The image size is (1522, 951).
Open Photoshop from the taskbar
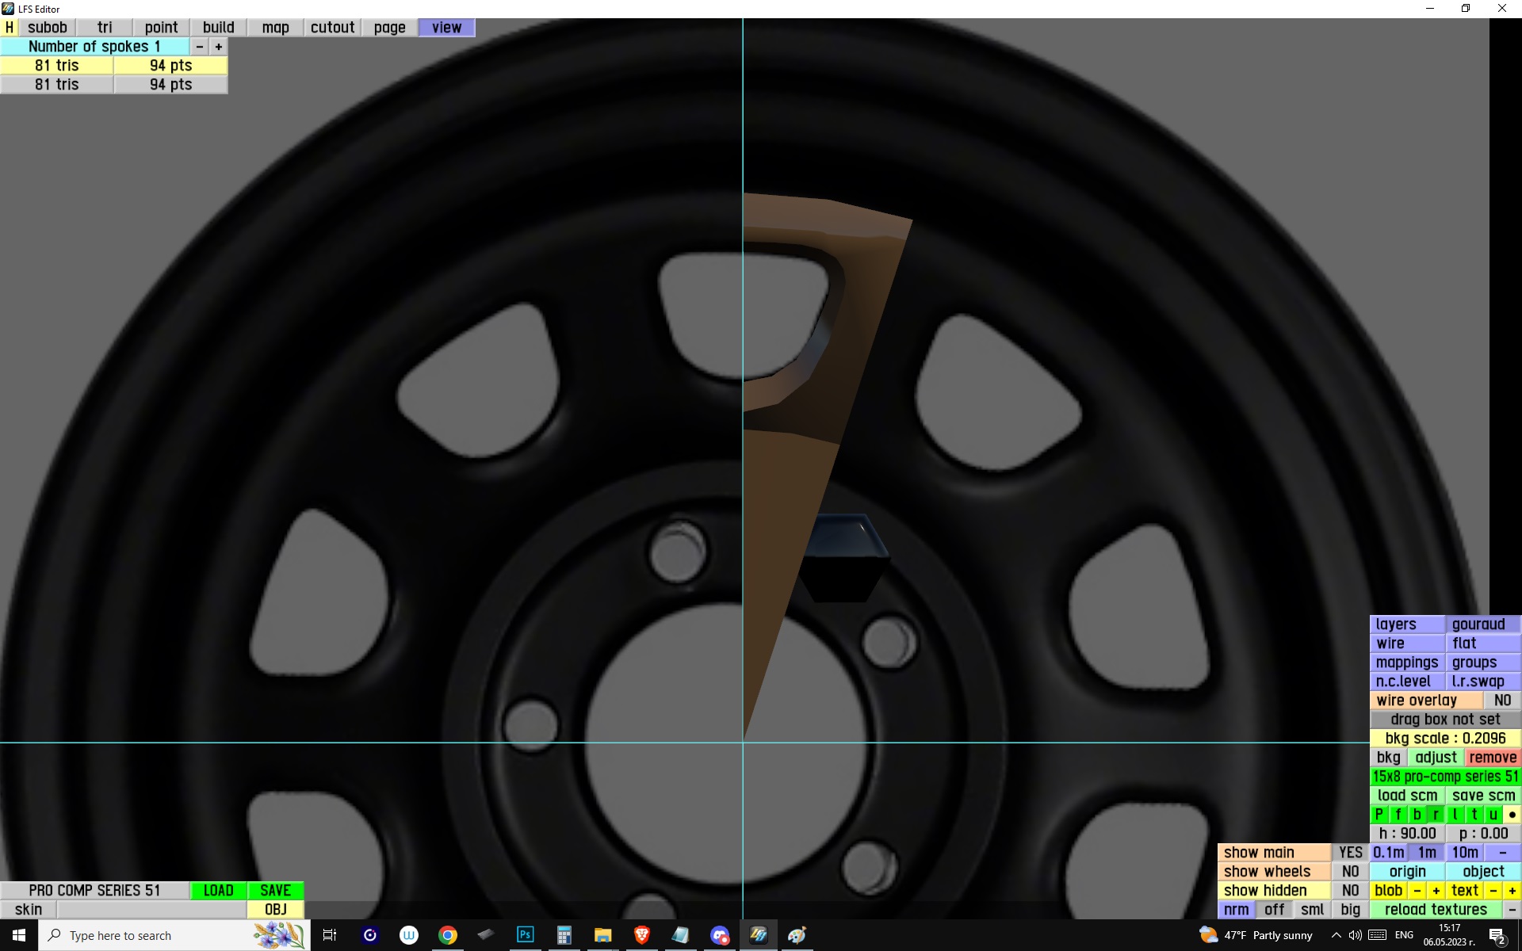(525, 935)
